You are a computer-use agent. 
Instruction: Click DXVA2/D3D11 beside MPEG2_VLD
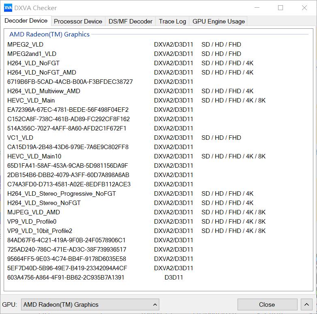173,45
